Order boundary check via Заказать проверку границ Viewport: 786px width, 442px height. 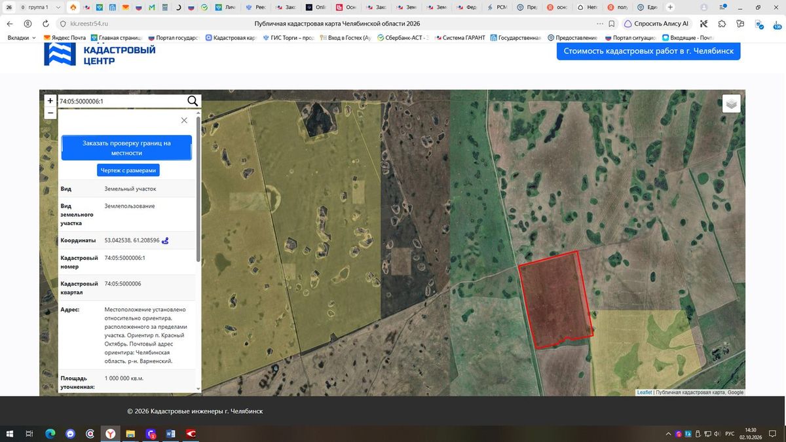(126, 148)
